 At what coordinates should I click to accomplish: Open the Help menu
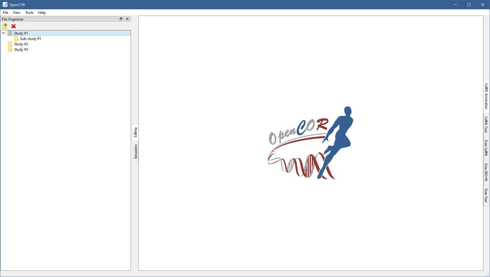click(42, 13)
